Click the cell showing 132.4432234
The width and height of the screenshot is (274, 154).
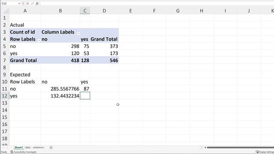coord(60,96)
